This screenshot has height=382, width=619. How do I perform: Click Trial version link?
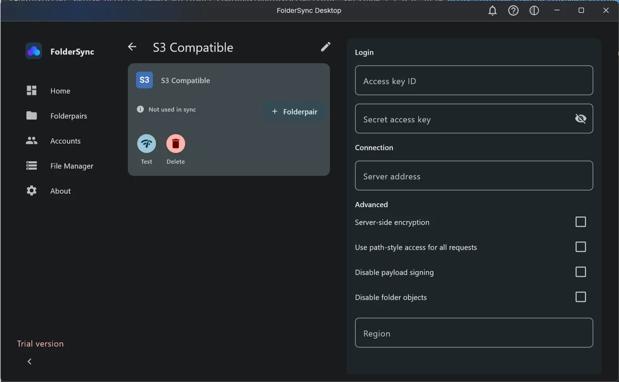[x=40, y=344]
